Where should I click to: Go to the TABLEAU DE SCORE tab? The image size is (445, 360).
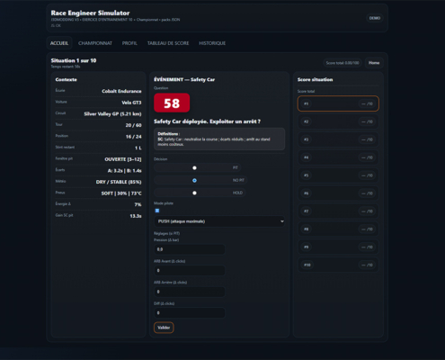pyautogui.click(x=168, y=43)
